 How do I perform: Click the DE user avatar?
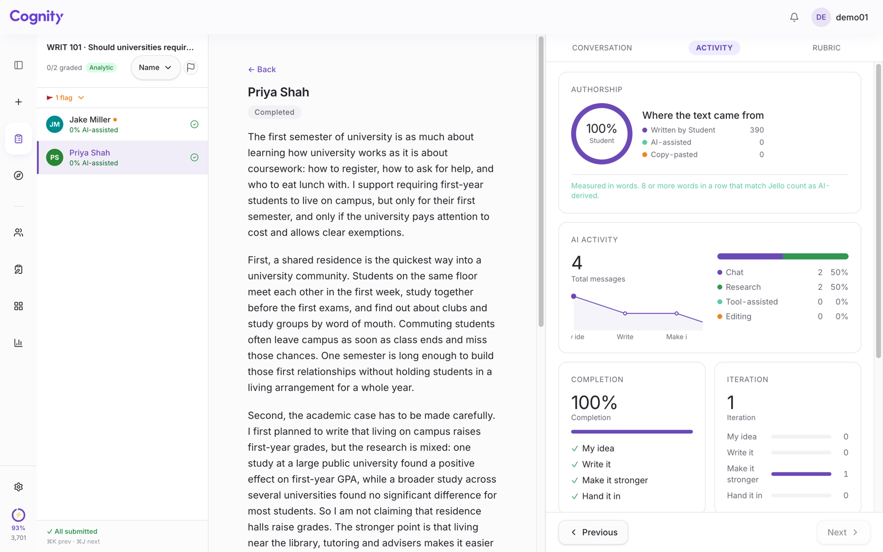[x=821, y=17]
